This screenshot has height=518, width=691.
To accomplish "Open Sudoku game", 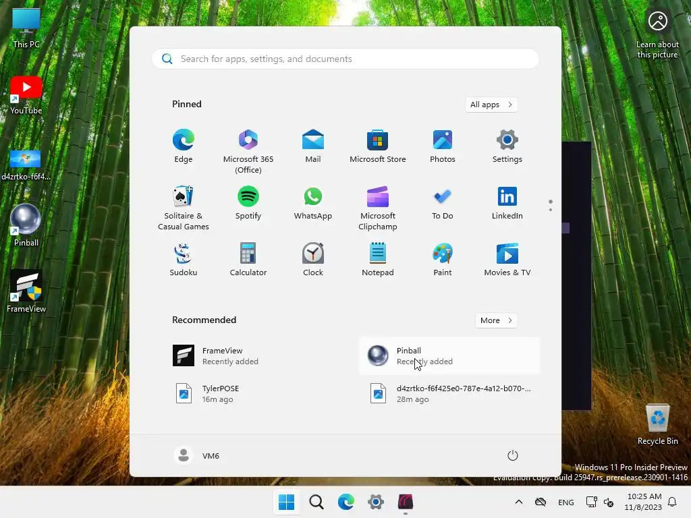I will pyautogui.click(x=184, y=260).
